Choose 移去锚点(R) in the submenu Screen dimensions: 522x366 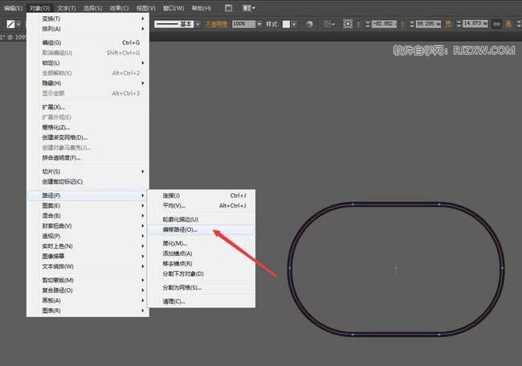202,264
